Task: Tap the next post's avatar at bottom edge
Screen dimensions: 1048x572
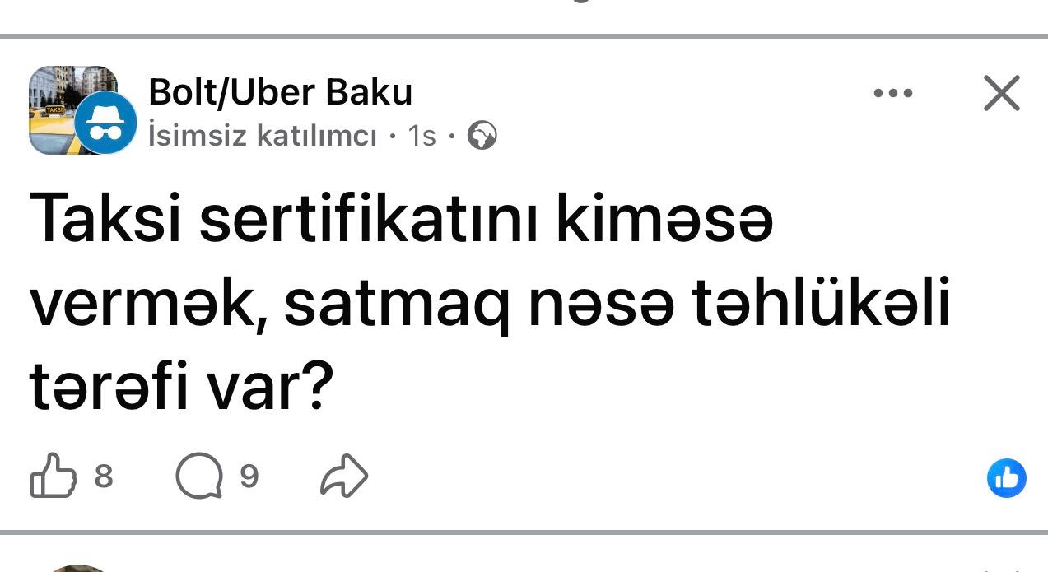Action: click(78, 567)
